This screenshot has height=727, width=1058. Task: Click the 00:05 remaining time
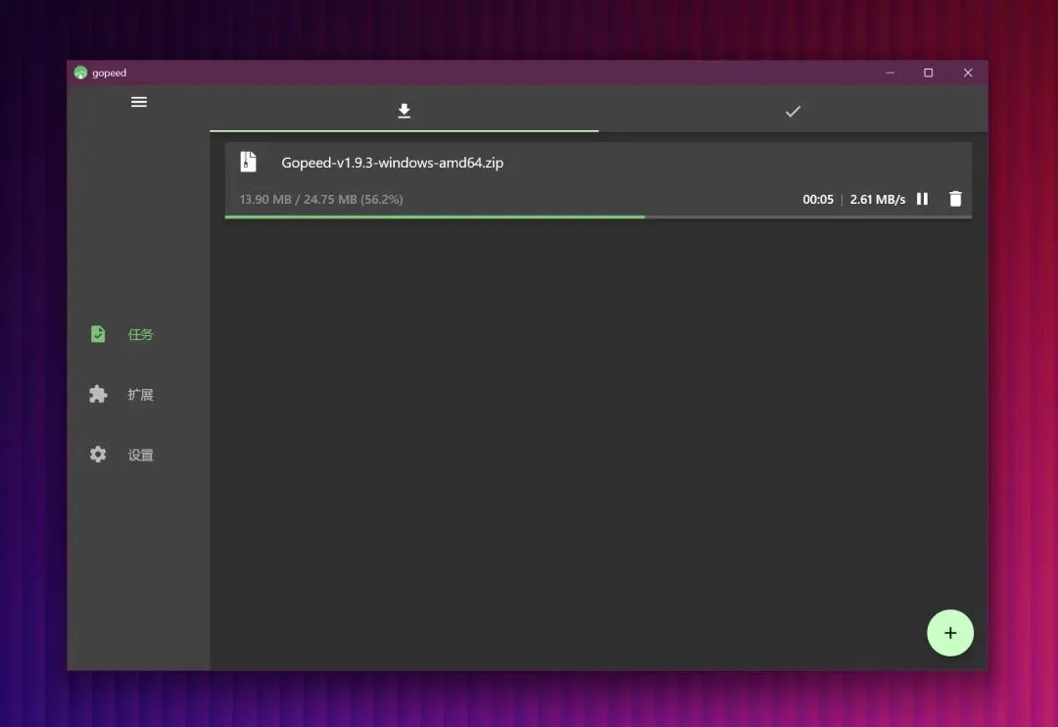818,199
